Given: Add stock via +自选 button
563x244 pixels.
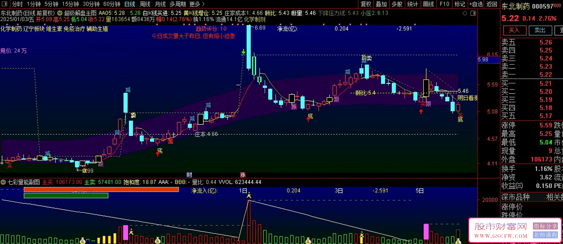Looking at the screenshot, I should tap(475, 4).
